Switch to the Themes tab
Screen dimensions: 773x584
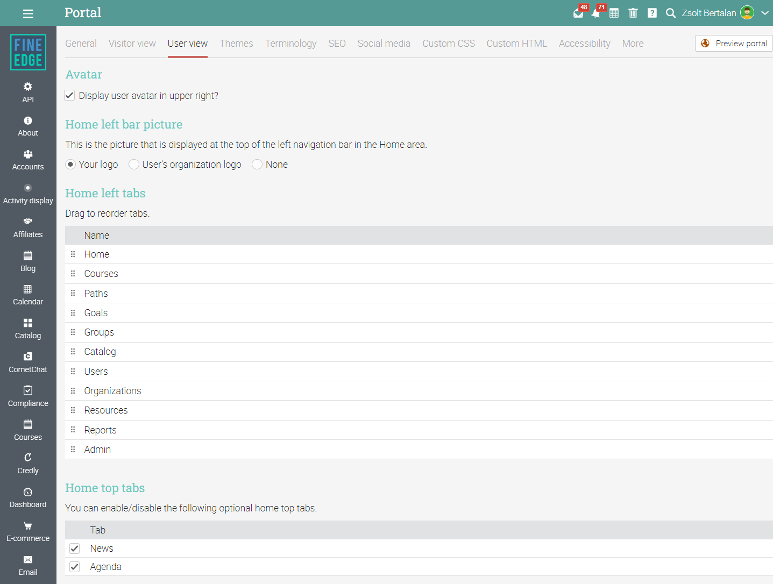pos(236,44)
